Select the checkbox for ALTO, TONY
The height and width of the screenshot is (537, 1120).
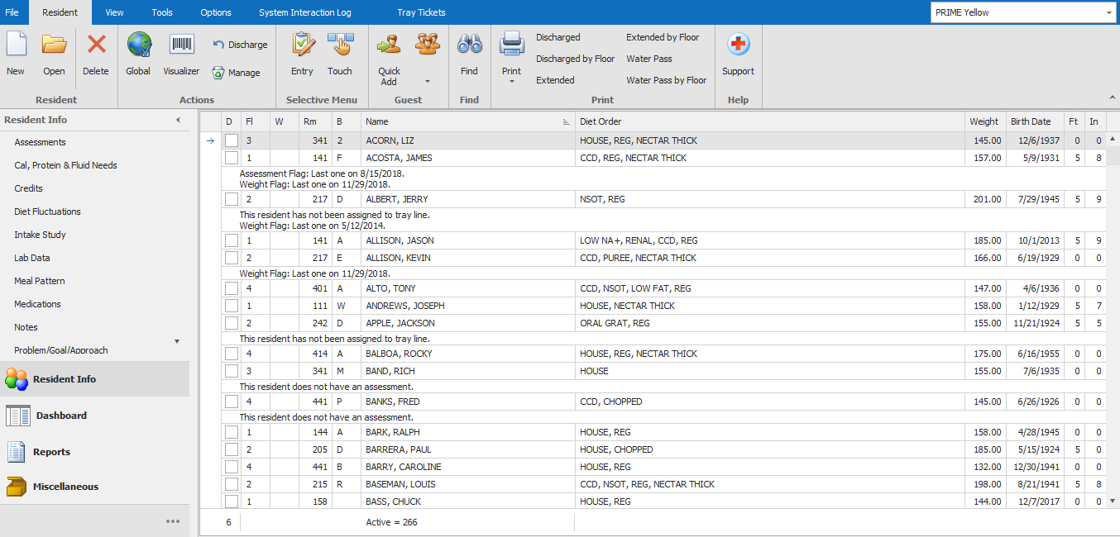pos(232,288)
